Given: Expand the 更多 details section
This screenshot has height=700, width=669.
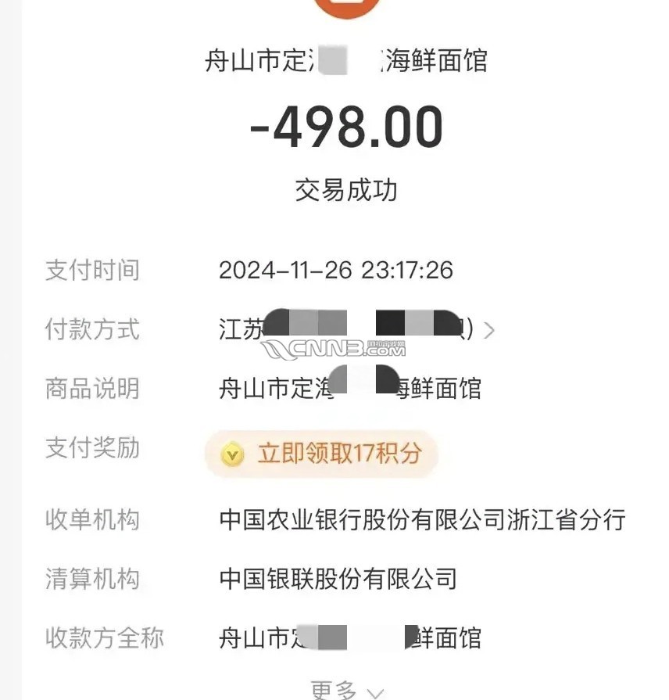Looking at the screenshot, I should [x=347, y=690].
